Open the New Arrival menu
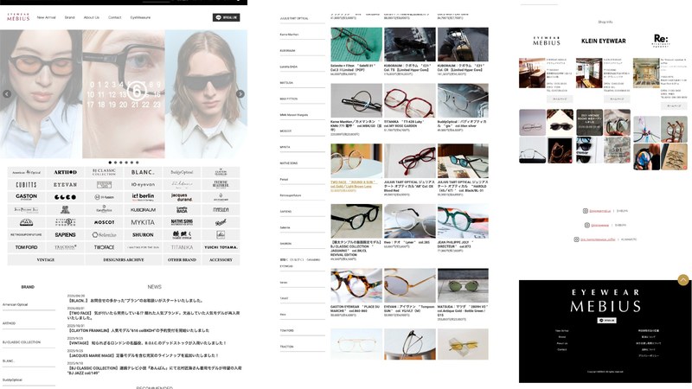 pyautogui.click(x=47, y=17)
